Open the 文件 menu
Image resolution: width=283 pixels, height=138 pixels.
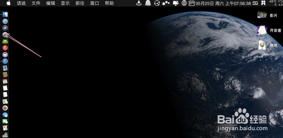click(36, 3)
